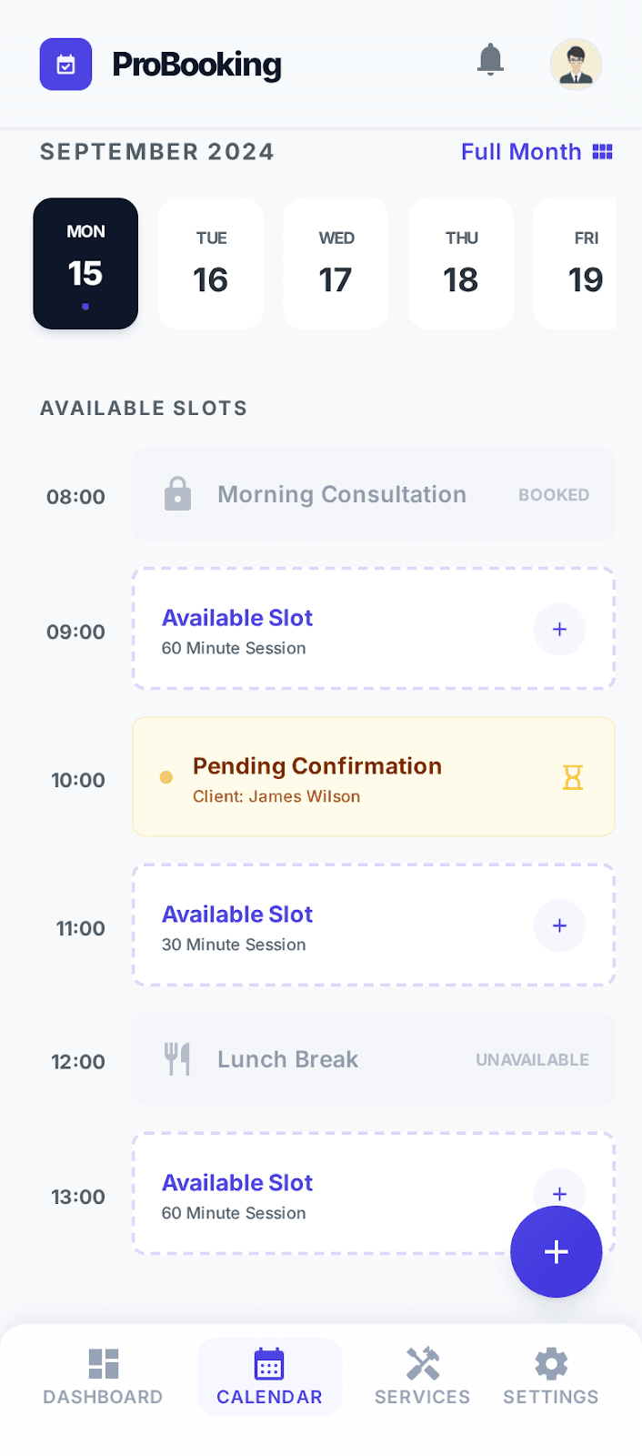Expand the 13:00 available slot with plus

(559, 1192)
